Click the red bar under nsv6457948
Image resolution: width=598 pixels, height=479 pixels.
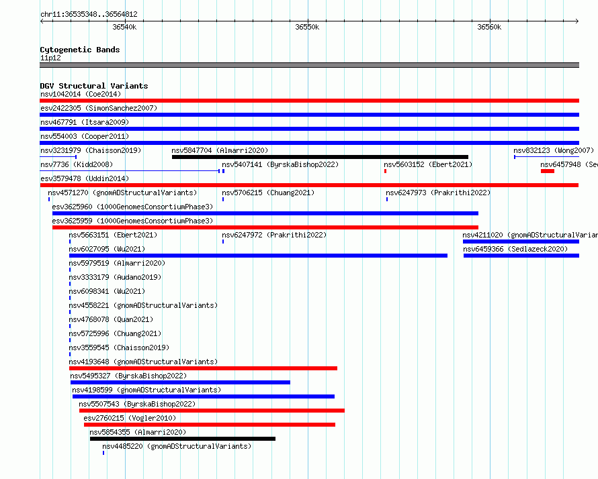point(548,171)
